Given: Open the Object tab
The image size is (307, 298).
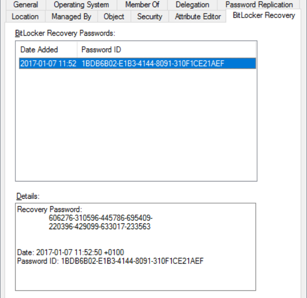Looking at the screenshot, I should click(x=114, y=17).
